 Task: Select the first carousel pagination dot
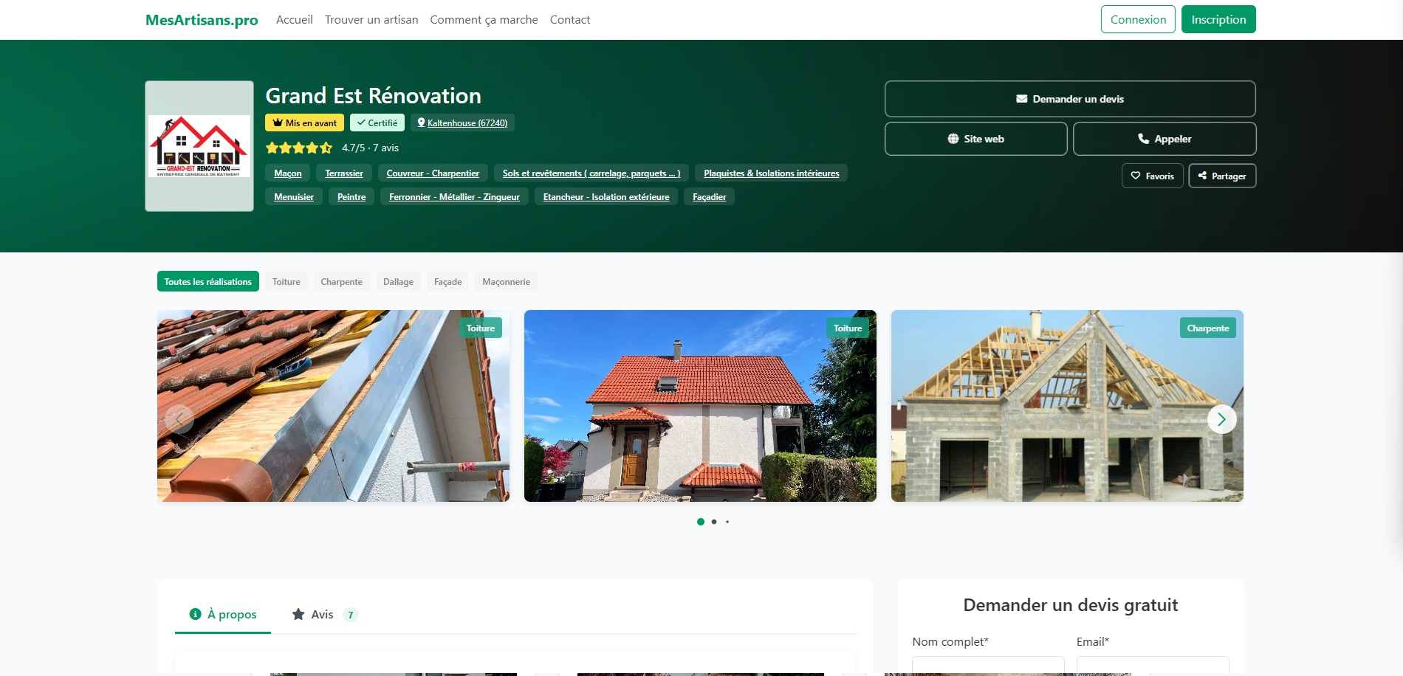tap(701, 522)
